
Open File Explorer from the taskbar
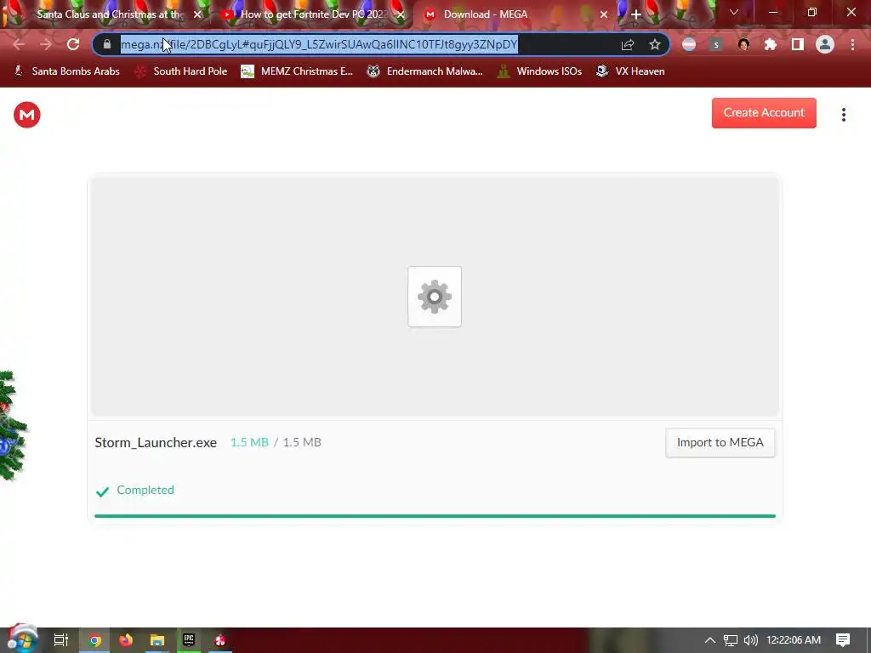point(157,640)
